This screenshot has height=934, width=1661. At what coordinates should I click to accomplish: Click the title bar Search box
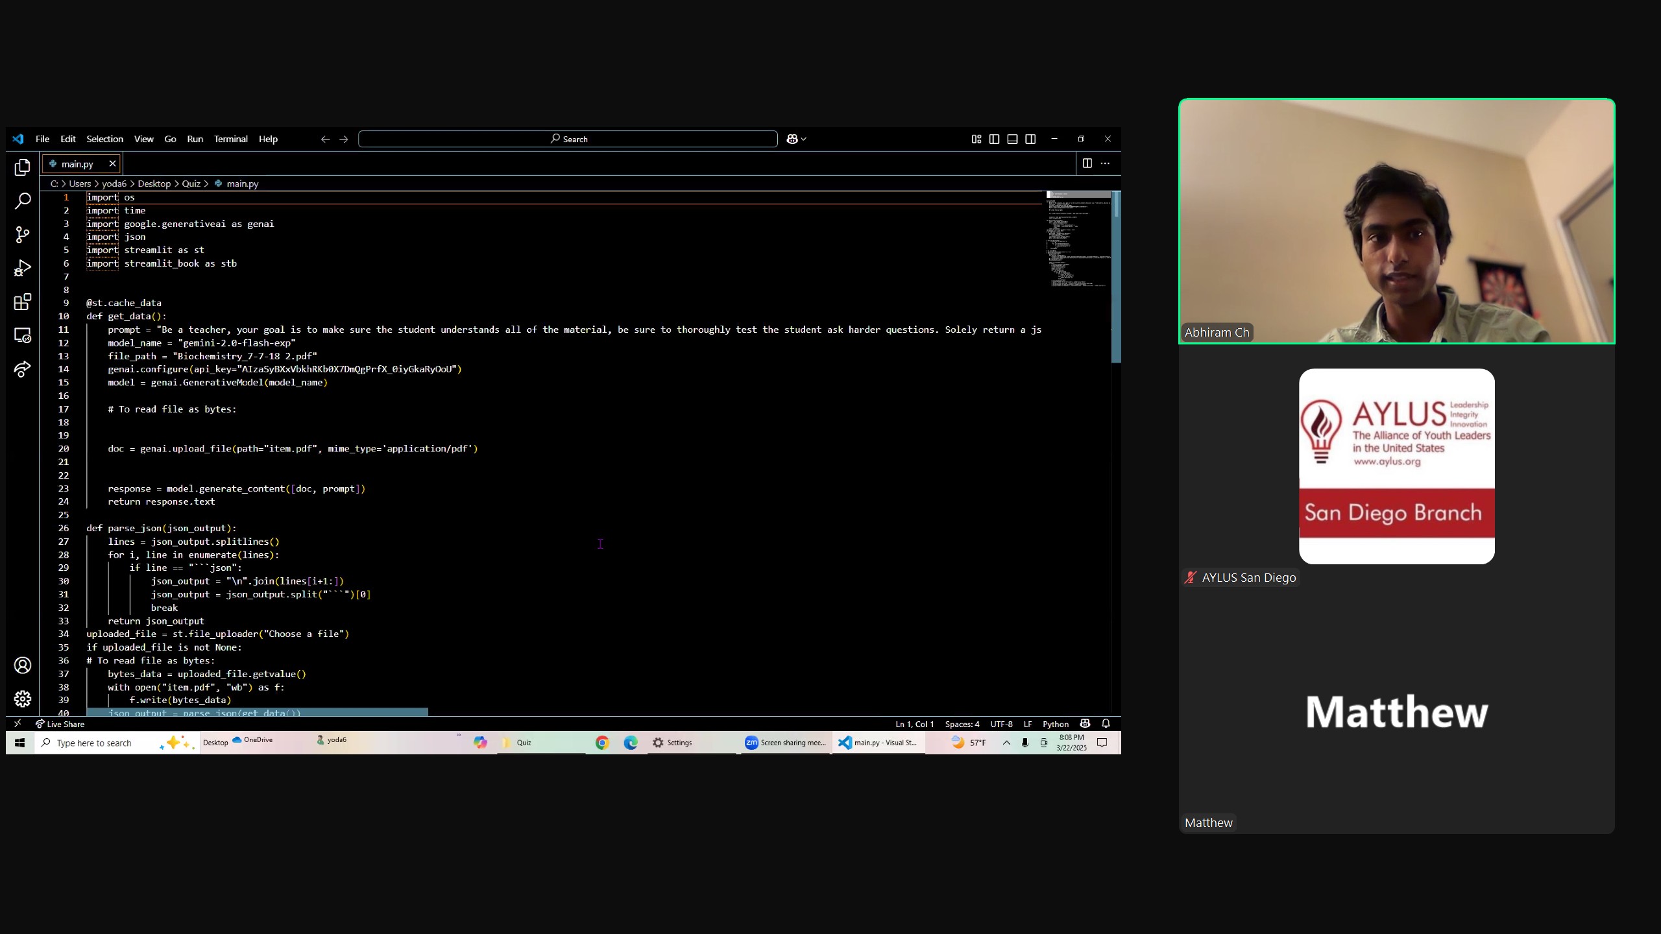[x=568, y=139]
